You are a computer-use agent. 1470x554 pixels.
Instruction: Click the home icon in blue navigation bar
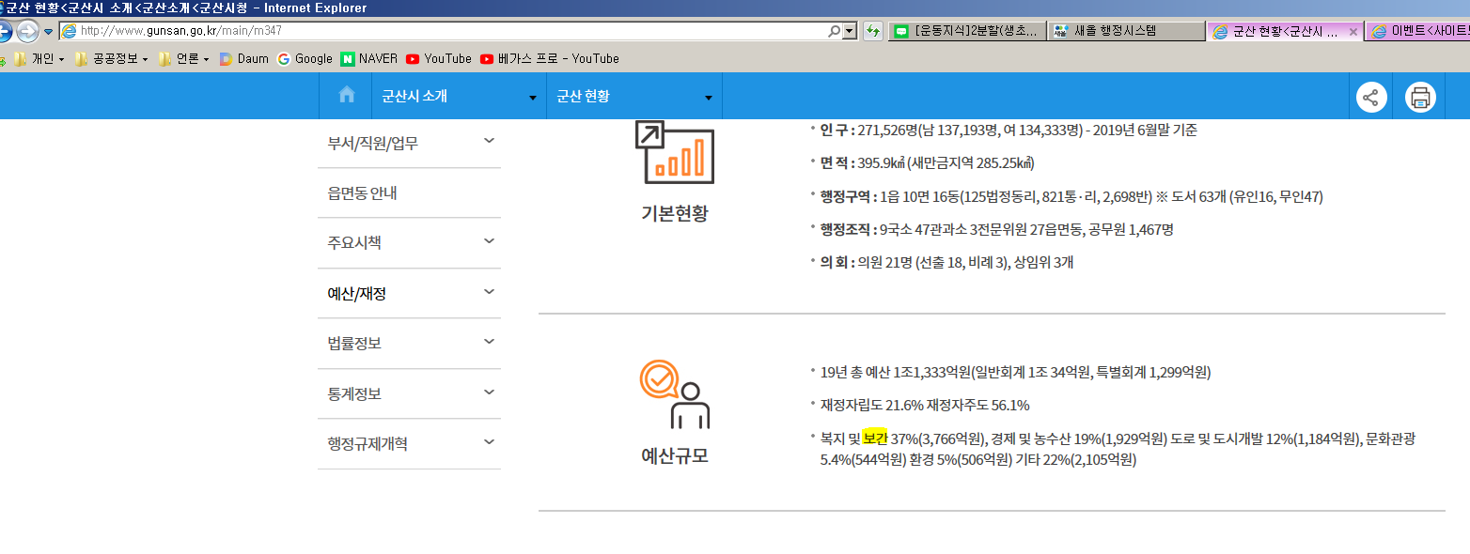347,96
